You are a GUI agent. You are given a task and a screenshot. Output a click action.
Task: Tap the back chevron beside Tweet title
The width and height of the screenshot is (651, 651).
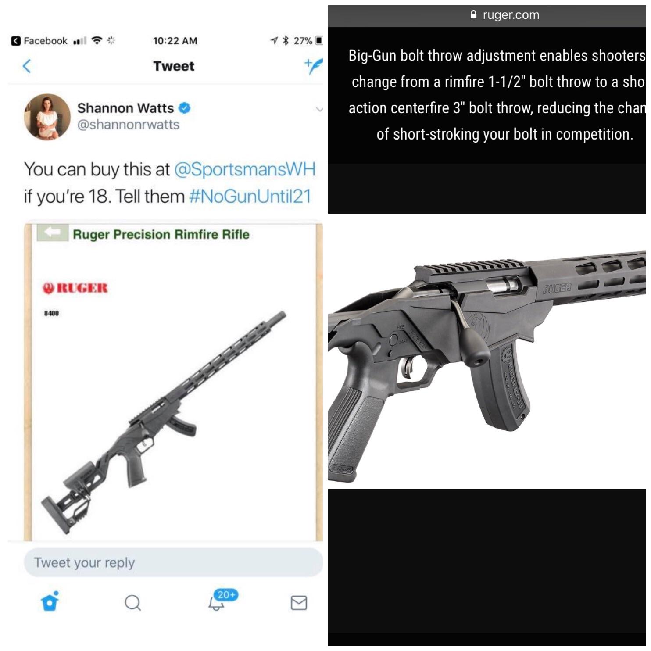click(x=27, y=66)
